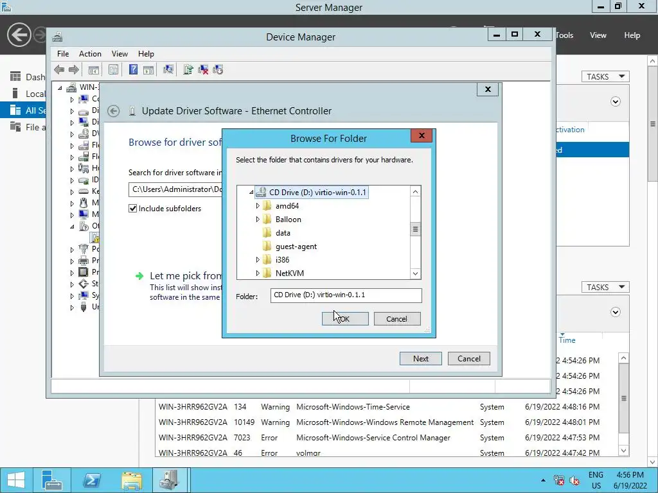
Task: Launch PowerShell from the taskbar
Action: [x=91, y=480]
